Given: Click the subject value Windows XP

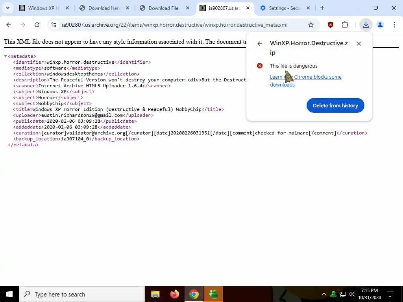Looking at the screenshot, I should pos(52,92).
